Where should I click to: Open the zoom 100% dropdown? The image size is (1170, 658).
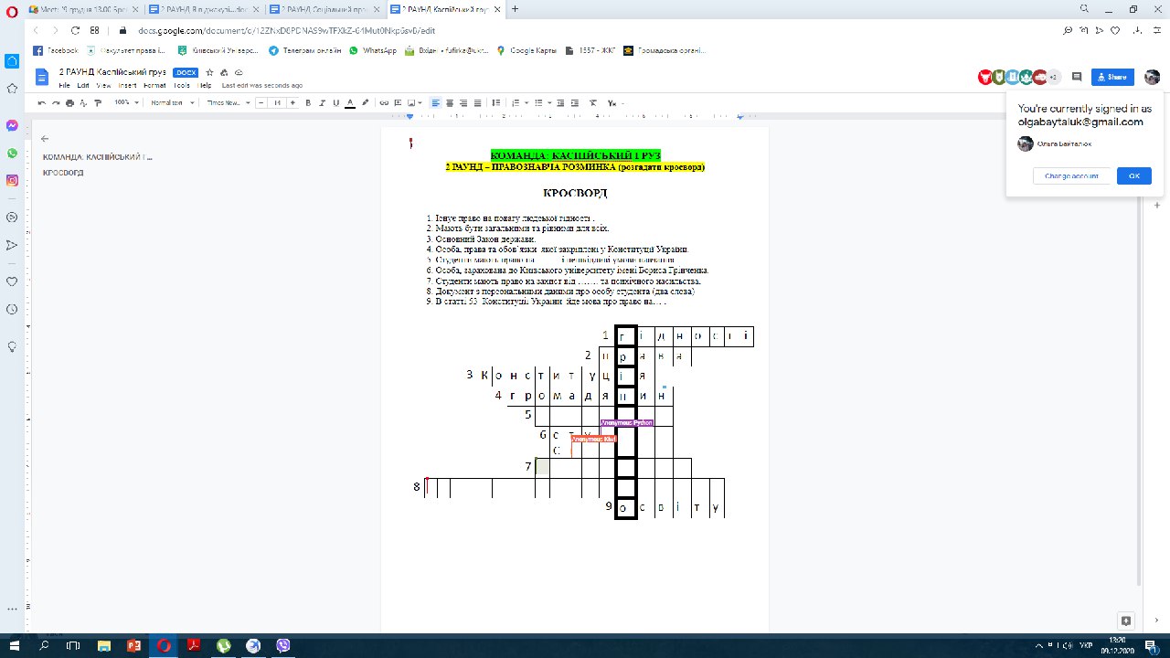126,103
